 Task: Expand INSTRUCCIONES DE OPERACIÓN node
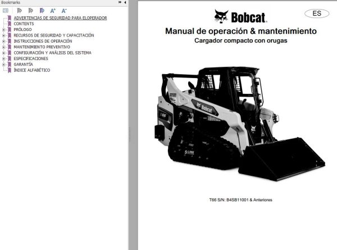click(3, 41)
